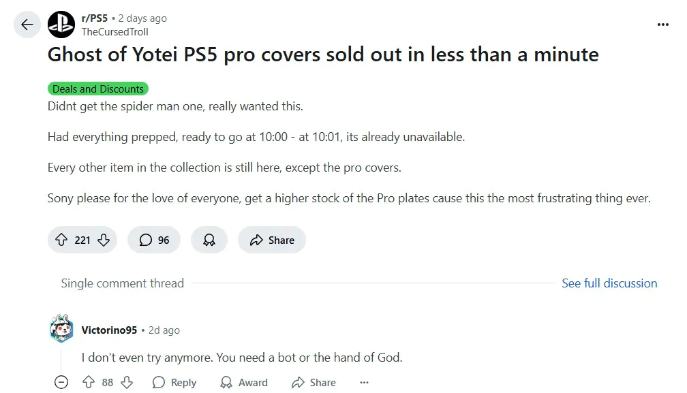Click the r/PS5 subreddit avatar
This screenshot has width=687, height=393.
[x=61, y=25]
